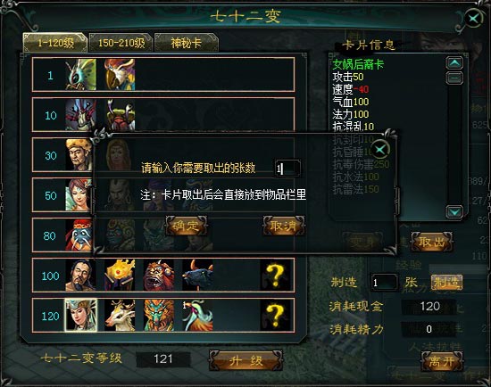Cancel the dialog with 取消 button

click(284, 226)
